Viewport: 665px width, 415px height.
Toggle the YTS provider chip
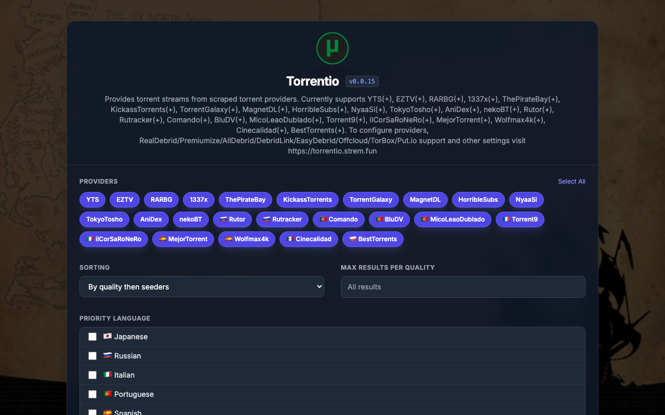(92, 200)
